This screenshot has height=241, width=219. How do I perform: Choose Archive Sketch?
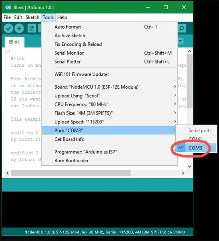[x=109, y=36]
